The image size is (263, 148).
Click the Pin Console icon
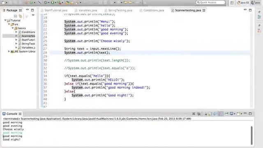[226, 114]
